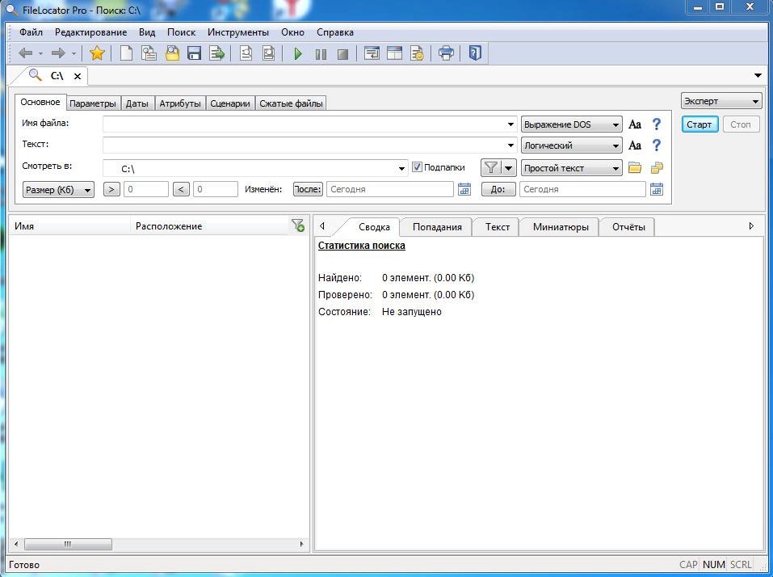Open the Простой текст dropdown
The height and width of the screenshot is (577, 773).
(571, 167)
